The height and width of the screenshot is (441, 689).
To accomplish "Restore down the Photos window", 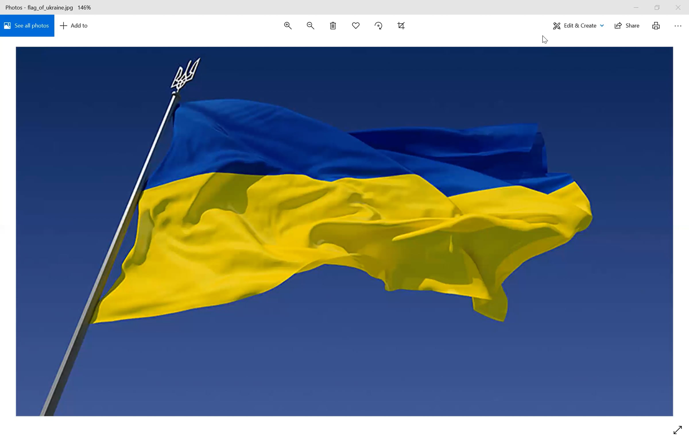I will tap(657, 7).
